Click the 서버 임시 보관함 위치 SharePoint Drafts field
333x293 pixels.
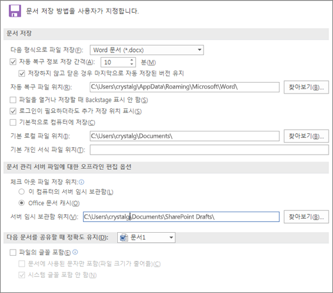click(x=181, y=217)
